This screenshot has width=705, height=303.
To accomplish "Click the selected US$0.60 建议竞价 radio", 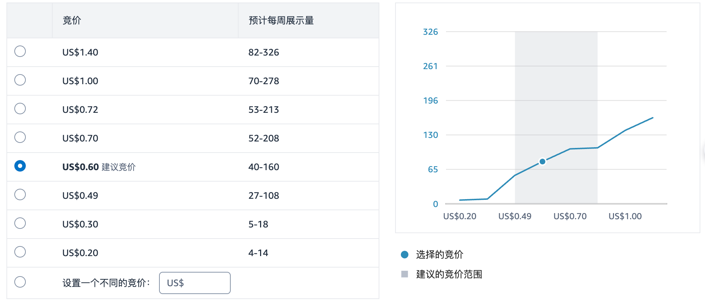I will [20, 166].
